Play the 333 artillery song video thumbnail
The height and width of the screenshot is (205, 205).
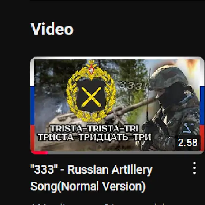tap(117, 105)
